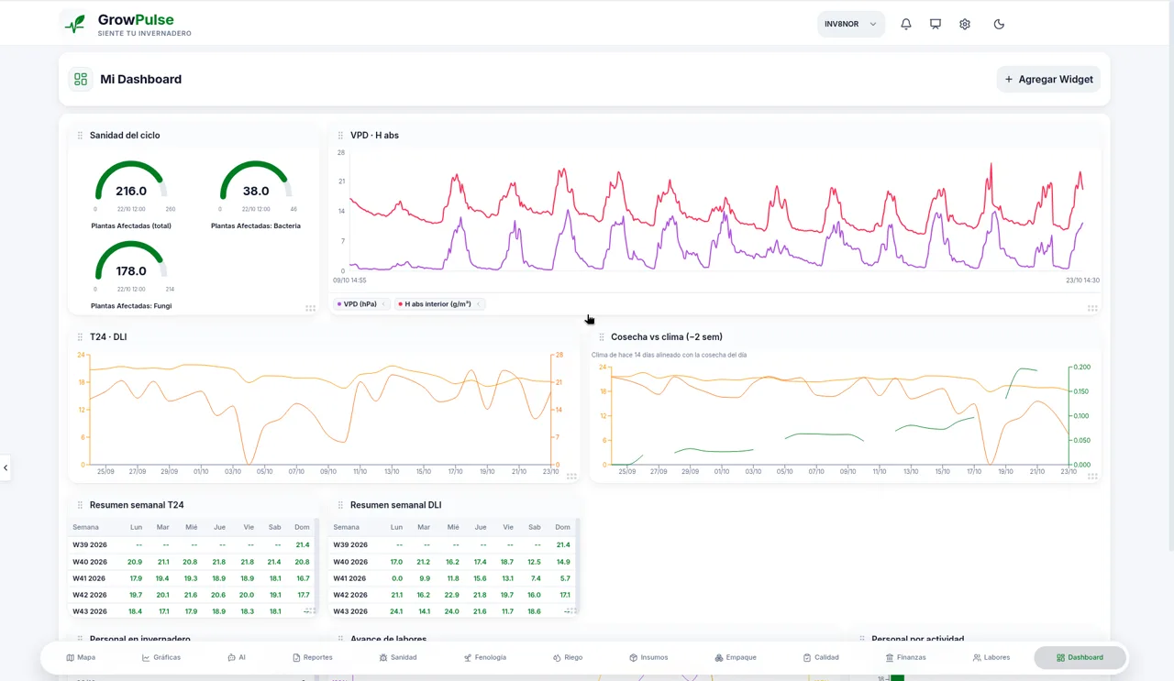The height and width of the screenshot is (681, 1174).
Task: Click the Mi Dashboard page title
Action: (141, 80)
